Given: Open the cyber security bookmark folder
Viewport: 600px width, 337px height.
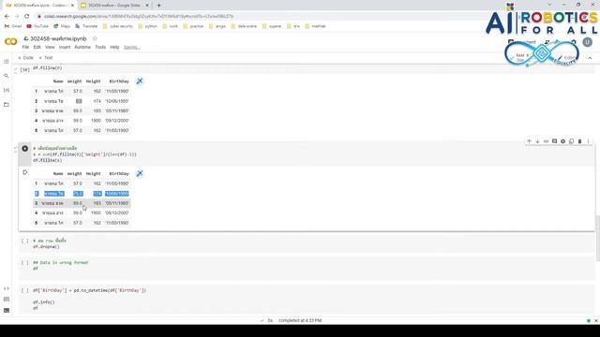Looking at the screenshot, I should 118,26.
